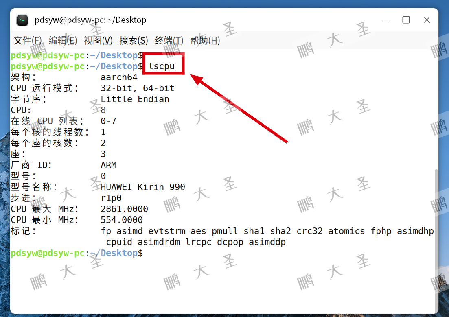Open the 文件(F) menu
The height and width of the screenshot is (317, 449).
pos(28,40)
